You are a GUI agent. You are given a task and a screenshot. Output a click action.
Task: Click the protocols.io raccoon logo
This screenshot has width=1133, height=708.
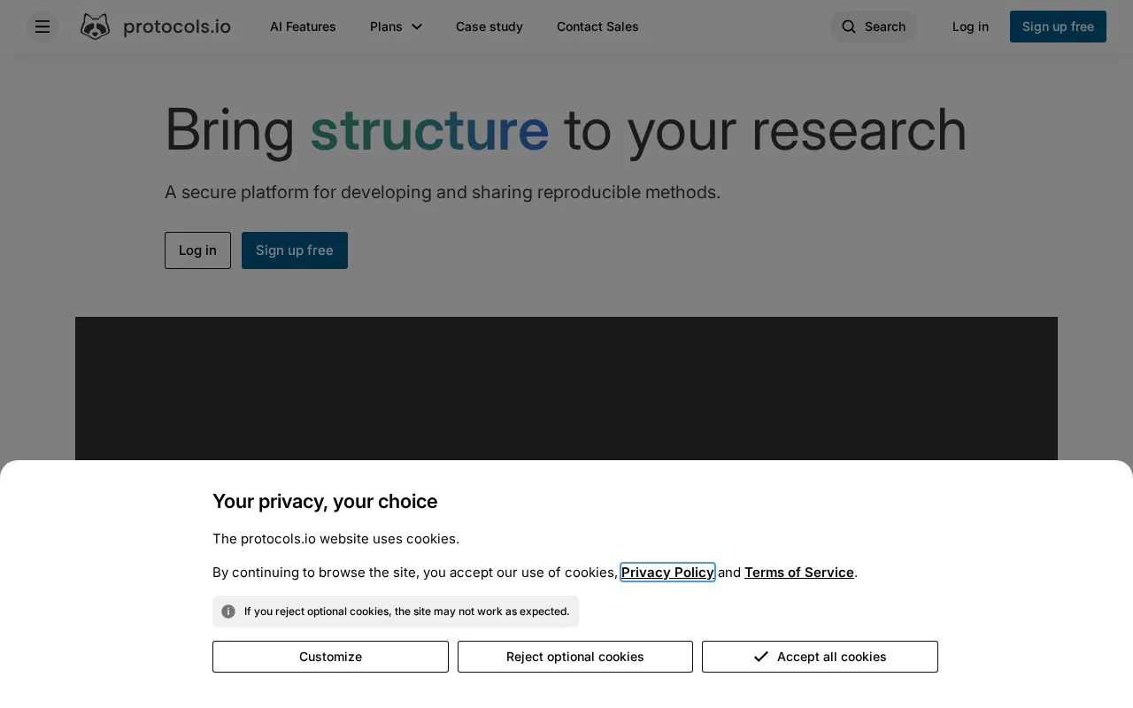[95, 27]
